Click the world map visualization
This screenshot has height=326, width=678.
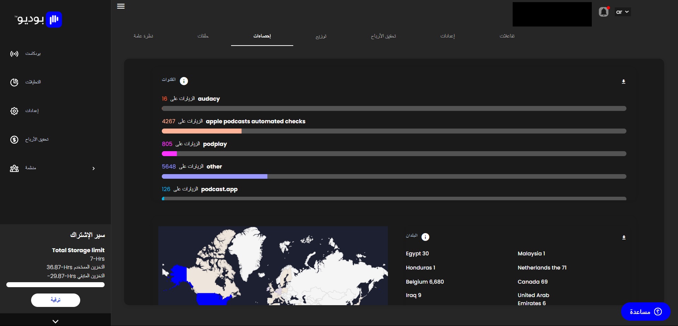coord(273,266)
